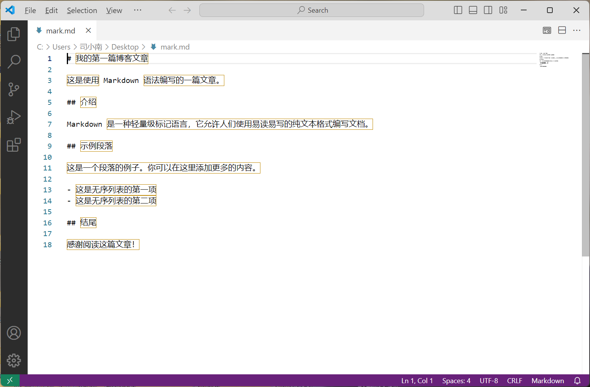Image resolution: width=590 pixels, height=387 pixels.
Task: Open the Manage gear menu
Action: (x=14, y=361)
